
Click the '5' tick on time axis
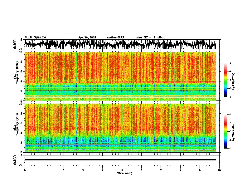click(x=122, y=170)
